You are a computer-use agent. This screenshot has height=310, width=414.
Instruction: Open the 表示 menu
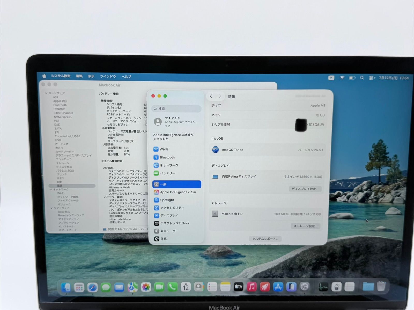click(91, 76)
